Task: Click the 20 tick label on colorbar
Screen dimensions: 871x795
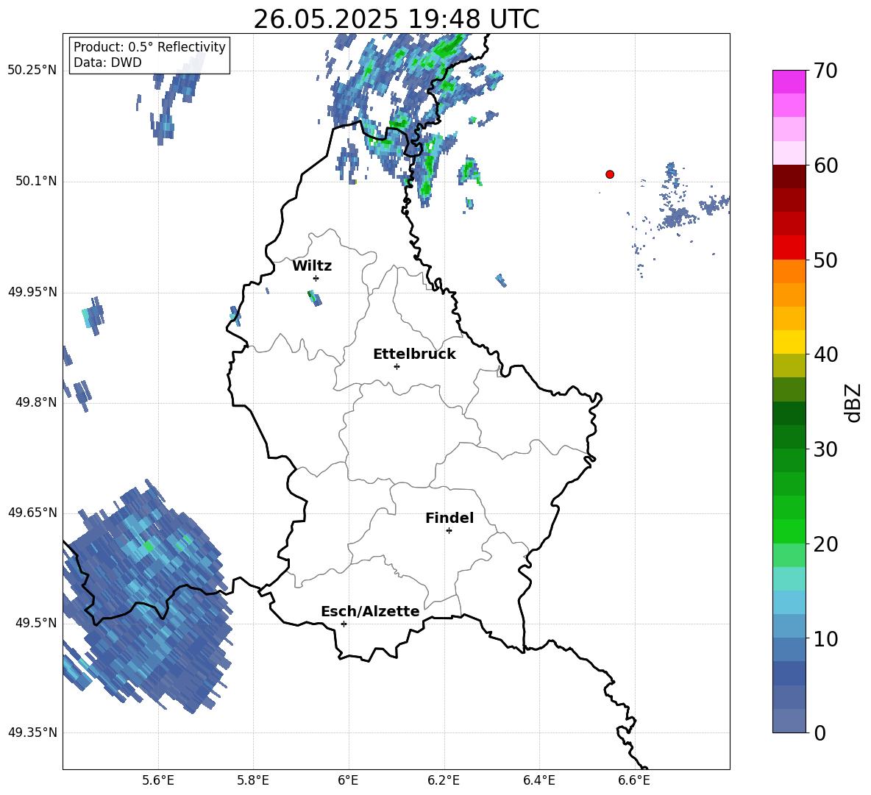Action: coord(825,544)
